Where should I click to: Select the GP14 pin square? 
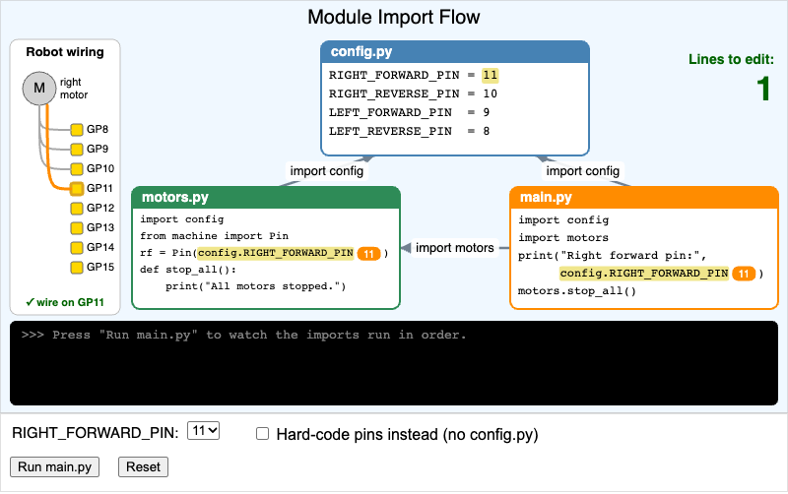click(x=77, y=248)
